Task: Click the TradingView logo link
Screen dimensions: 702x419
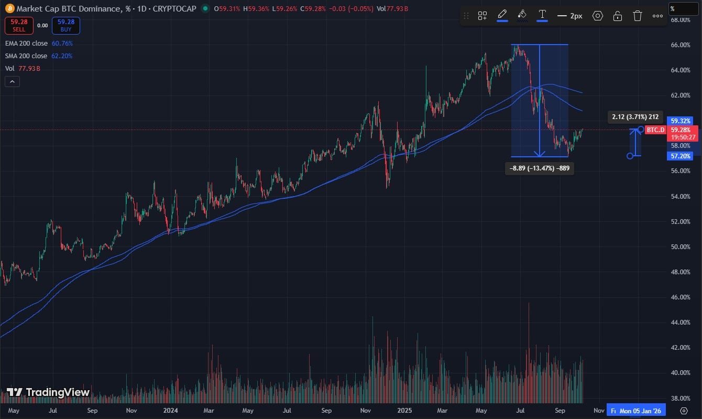Action: coord(48,392)
